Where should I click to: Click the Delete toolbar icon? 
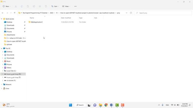click(x=46, y=6)
